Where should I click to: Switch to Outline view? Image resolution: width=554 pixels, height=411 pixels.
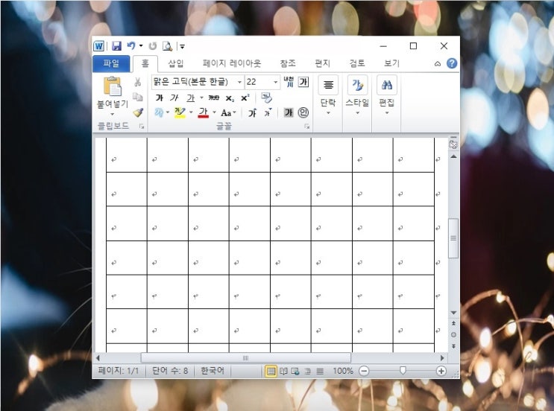tap(308, 371)
